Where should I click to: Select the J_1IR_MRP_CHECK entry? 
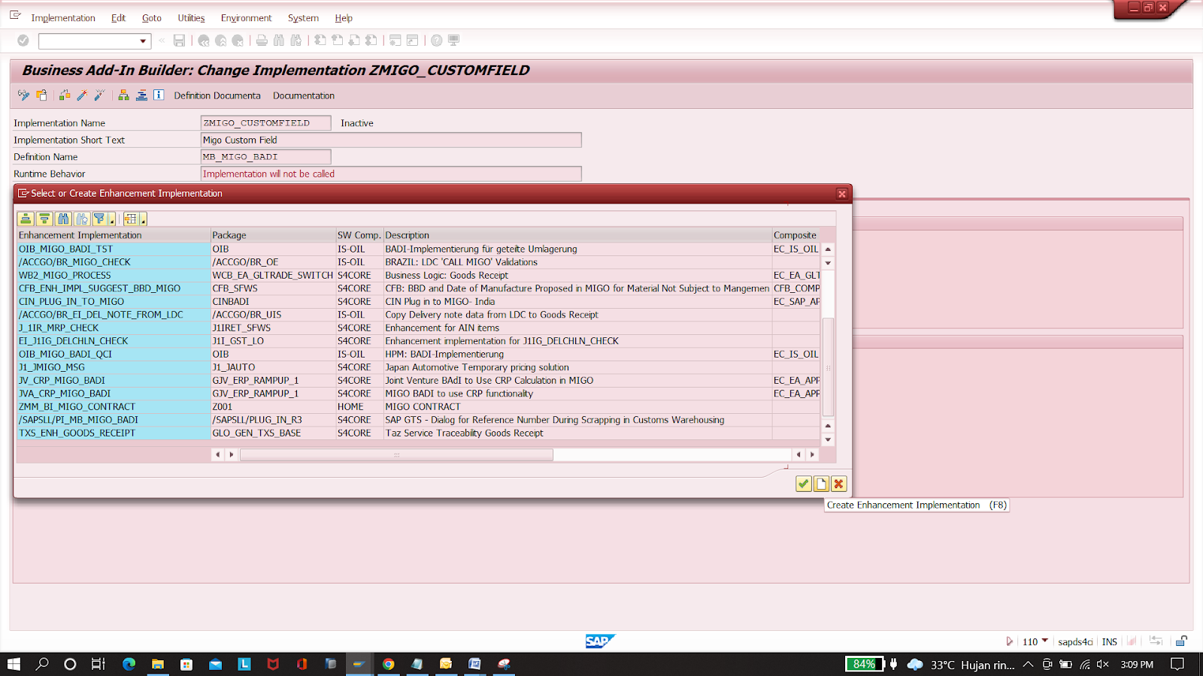click(114, 327)
